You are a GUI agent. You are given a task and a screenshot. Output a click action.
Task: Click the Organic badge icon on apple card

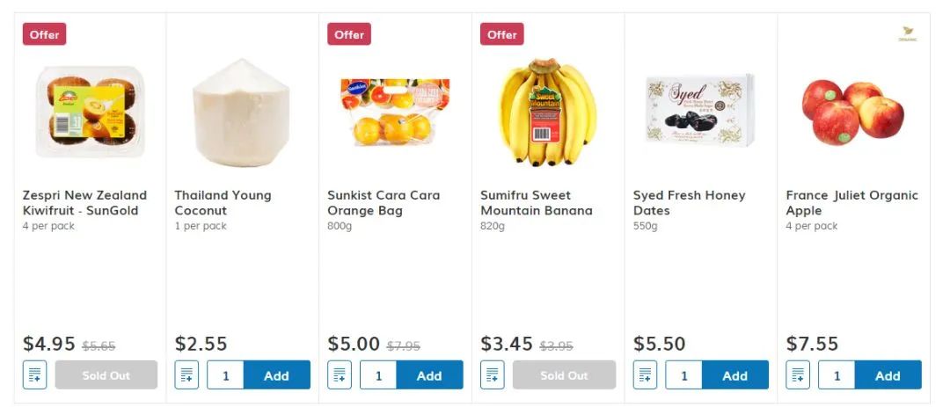[x=908, y=35]
